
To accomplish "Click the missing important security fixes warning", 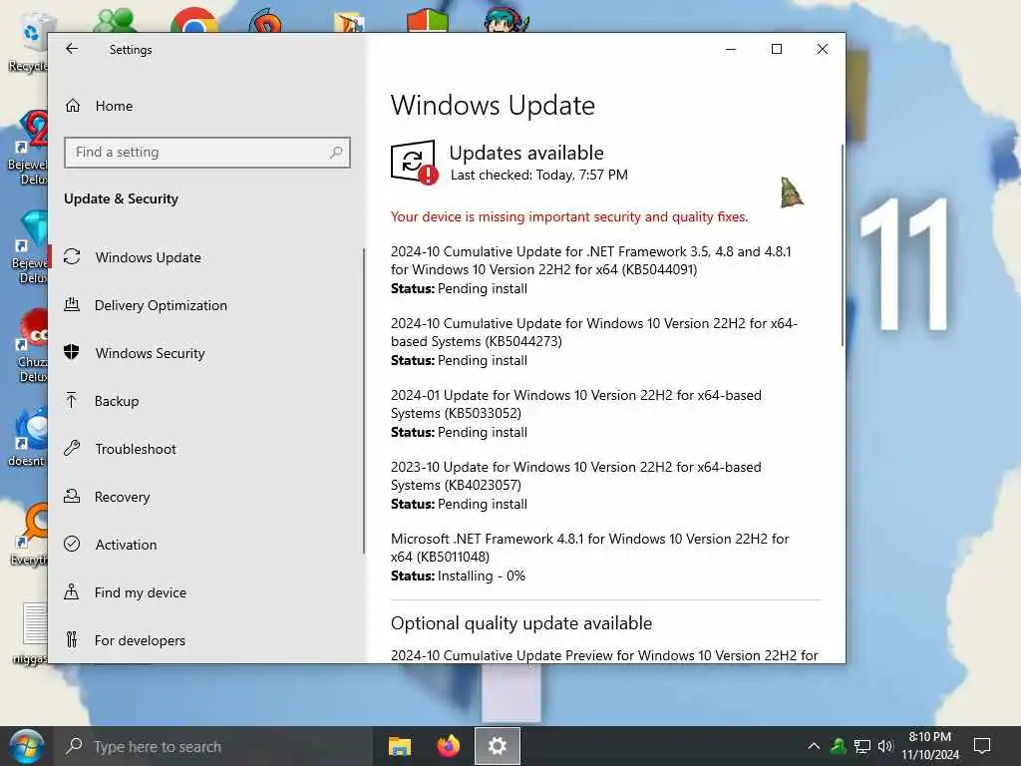I will click(569, 216).
